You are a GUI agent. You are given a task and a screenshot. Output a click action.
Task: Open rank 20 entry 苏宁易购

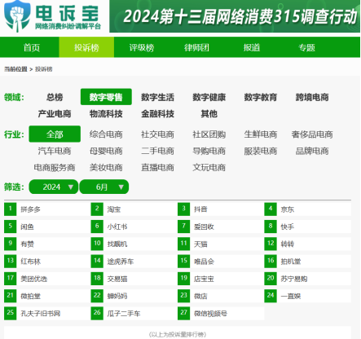(294, 279)
